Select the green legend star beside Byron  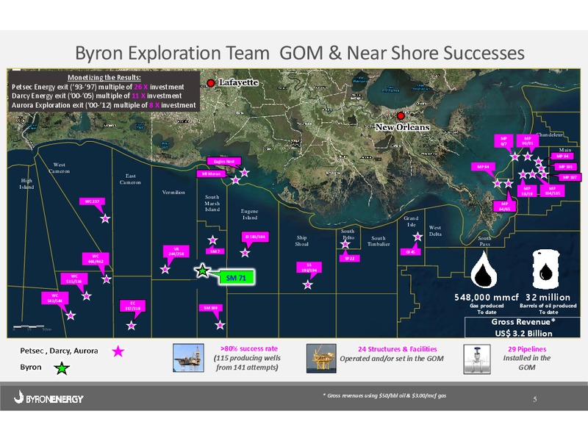point(62,368)
